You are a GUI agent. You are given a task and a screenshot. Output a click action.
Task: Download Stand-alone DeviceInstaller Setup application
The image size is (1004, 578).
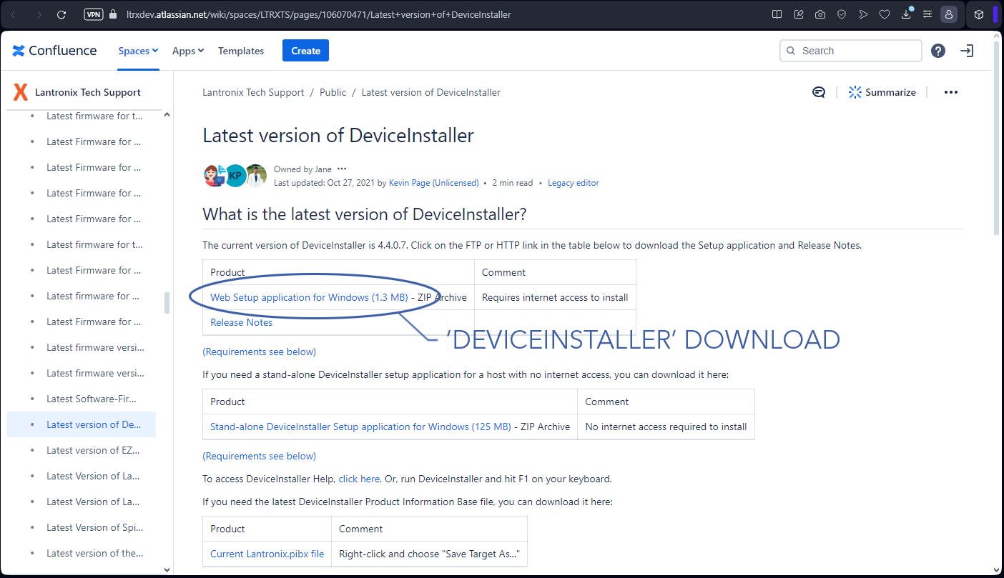(360, 427)
